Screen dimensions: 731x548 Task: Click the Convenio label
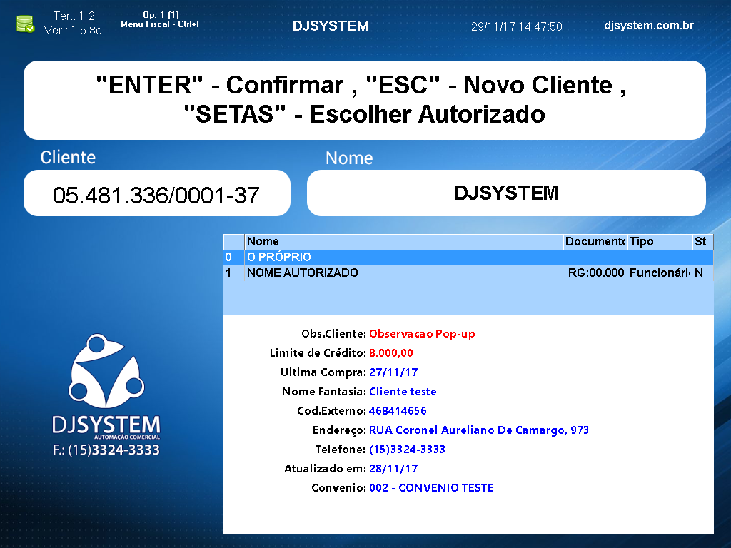pyautogui.click(x=339, y=488)
